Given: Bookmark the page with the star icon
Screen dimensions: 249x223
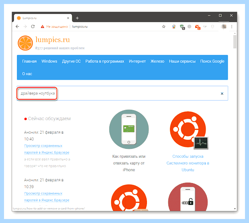Looking at the screenshot, I should point(164,26).
